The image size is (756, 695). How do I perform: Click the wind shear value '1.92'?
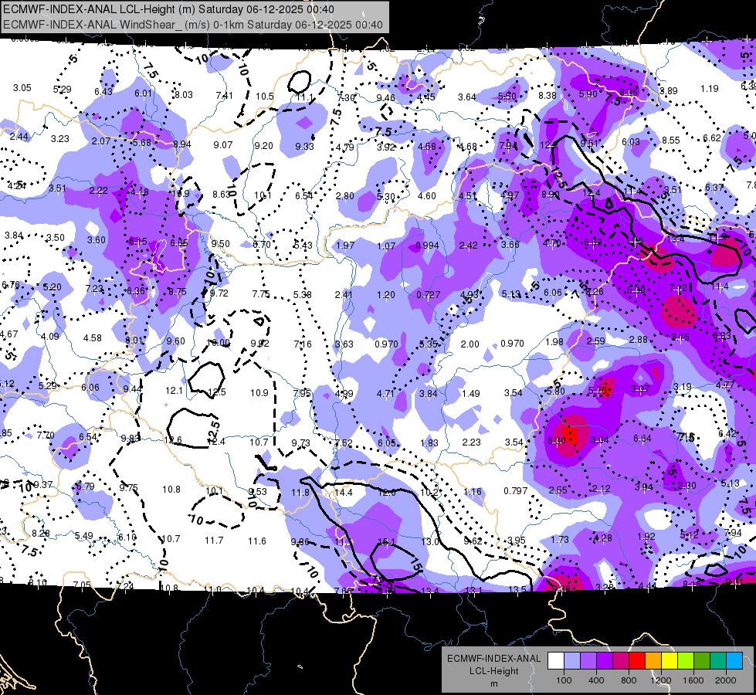(x=646, y=537)
